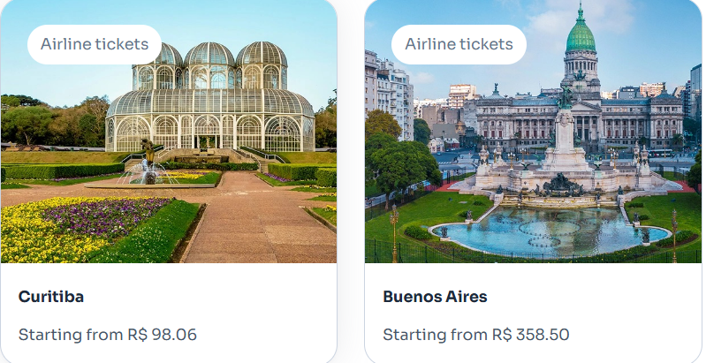Open the Buenos Aires destination title
The height and width of the screenshot is (363, 706).
(435, 297)
